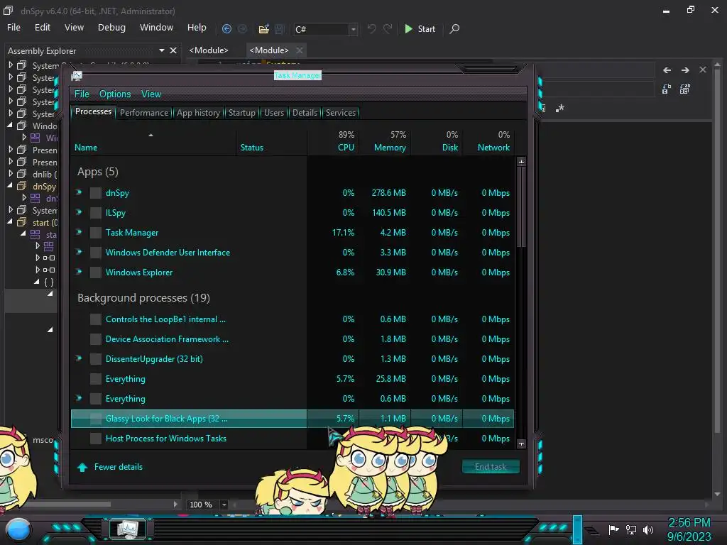The height and width of the screenshot is (545, 727).
Task: Open Task Manager View menu
Action: pyautogui.click(x=151, y=94)
